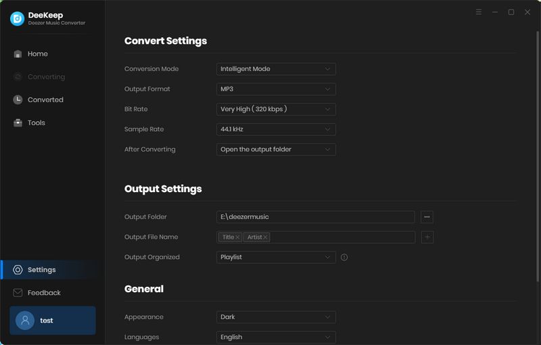The width and height of the screenshot is (541, 345).
Task: Click the Converted clock icon
Action: click(18, 99)
